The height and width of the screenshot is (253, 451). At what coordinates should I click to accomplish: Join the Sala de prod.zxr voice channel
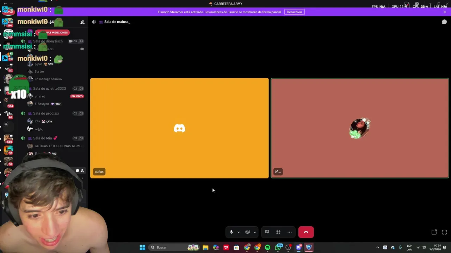pyautogui.click(x=46, y=113)
